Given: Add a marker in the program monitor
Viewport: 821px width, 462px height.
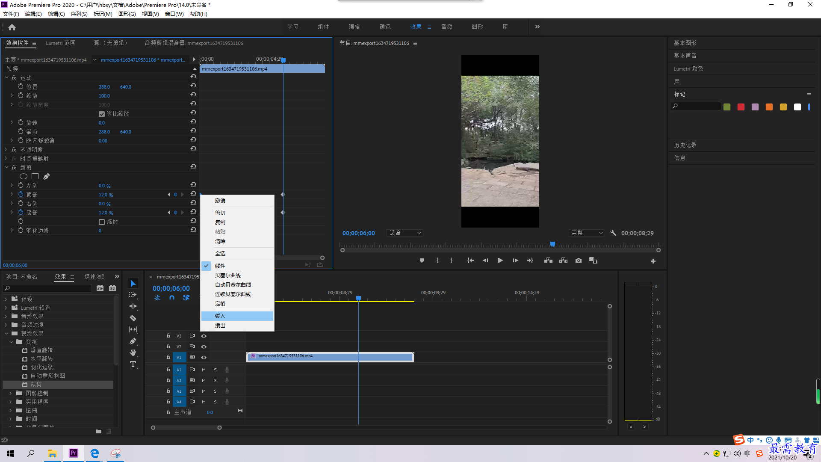Looking at the screenshot, I should tap(422, 261).
